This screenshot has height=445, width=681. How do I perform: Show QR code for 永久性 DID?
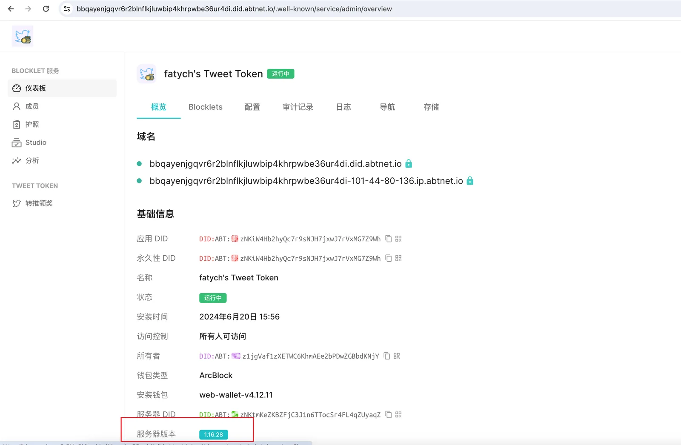[x=398, y=258]
